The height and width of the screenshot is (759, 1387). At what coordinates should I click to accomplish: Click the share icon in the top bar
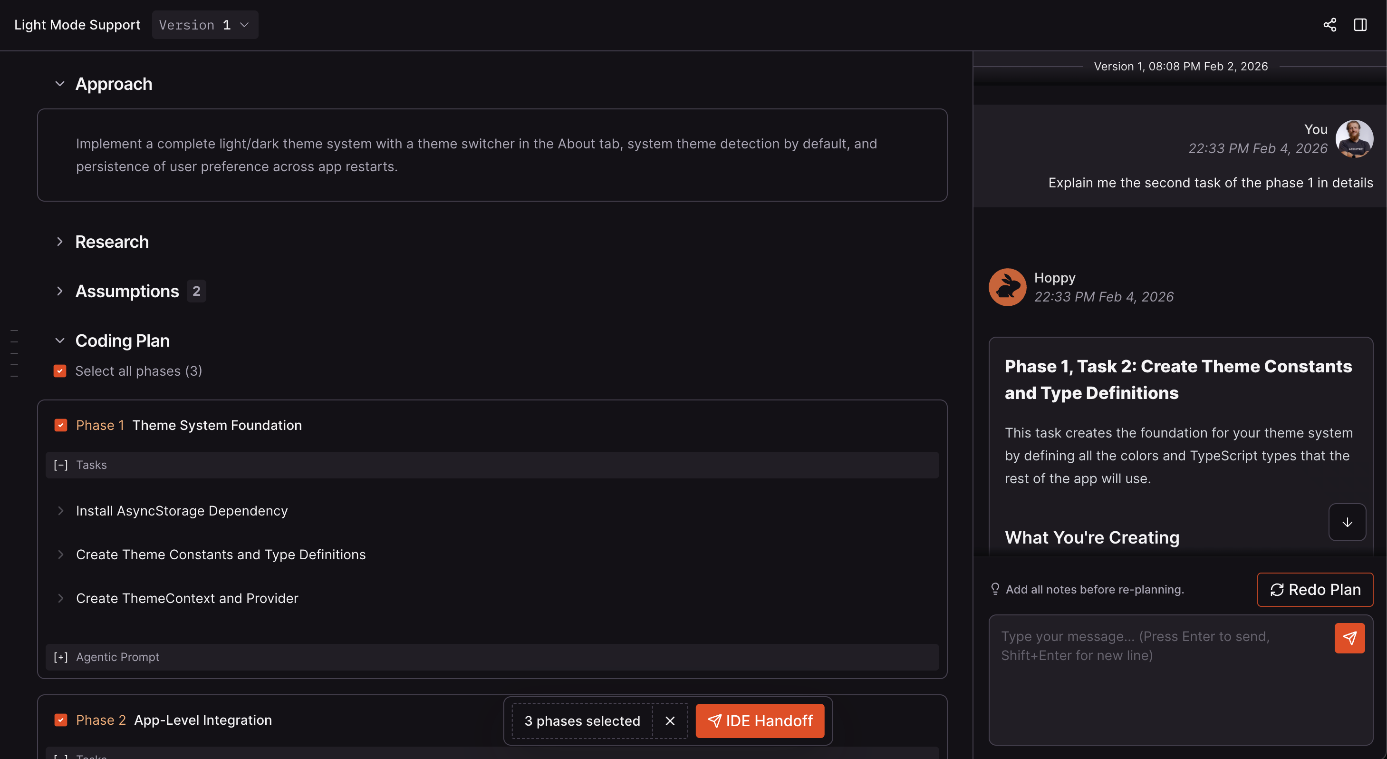1330,24
